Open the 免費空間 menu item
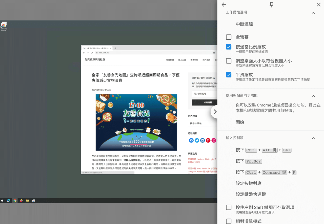324x224 pixels. (194, 60)
